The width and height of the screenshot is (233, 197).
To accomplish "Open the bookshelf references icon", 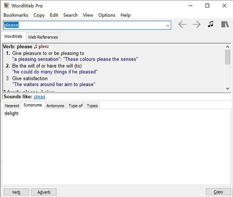I will pyautogui.click(x=225, y=24).
